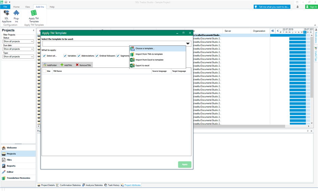Click the 22.07.2019 timeline date header

(x=288, y=29)
